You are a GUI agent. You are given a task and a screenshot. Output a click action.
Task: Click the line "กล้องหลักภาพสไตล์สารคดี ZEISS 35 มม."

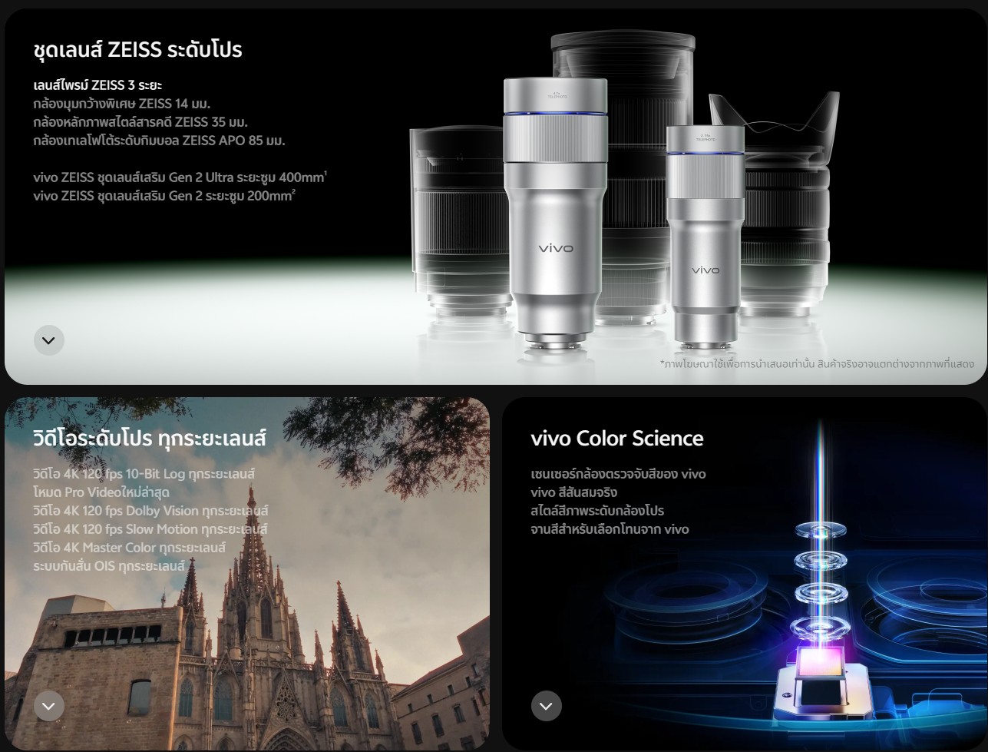(140, 121)
